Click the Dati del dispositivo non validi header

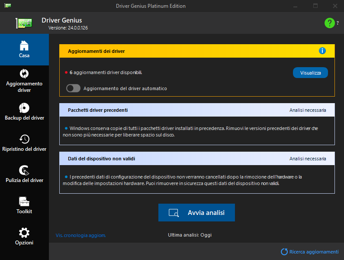click(197, 159)
